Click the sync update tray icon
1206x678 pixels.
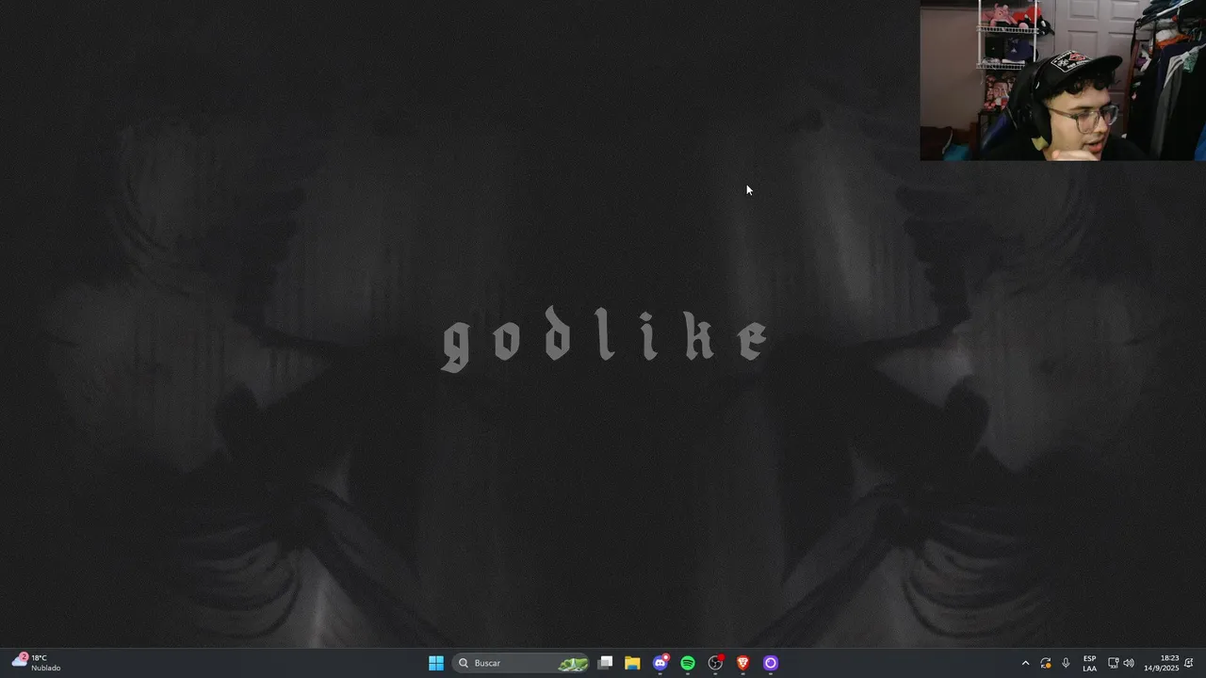[1046, 663]
